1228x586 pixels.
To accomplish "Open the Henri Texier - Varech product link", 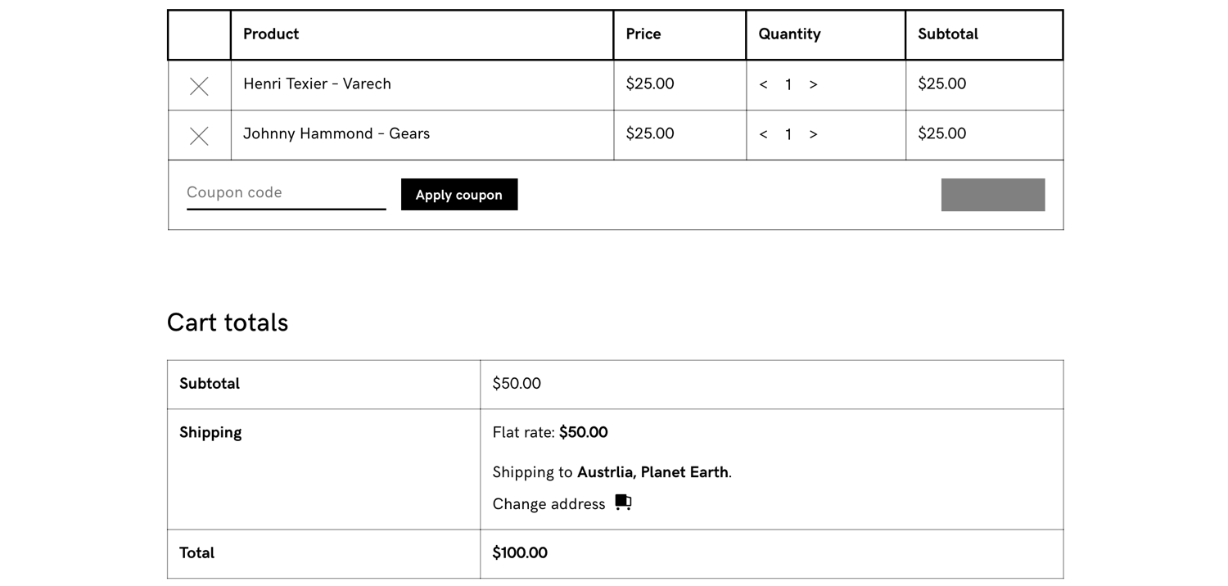I will pos(317,83).
